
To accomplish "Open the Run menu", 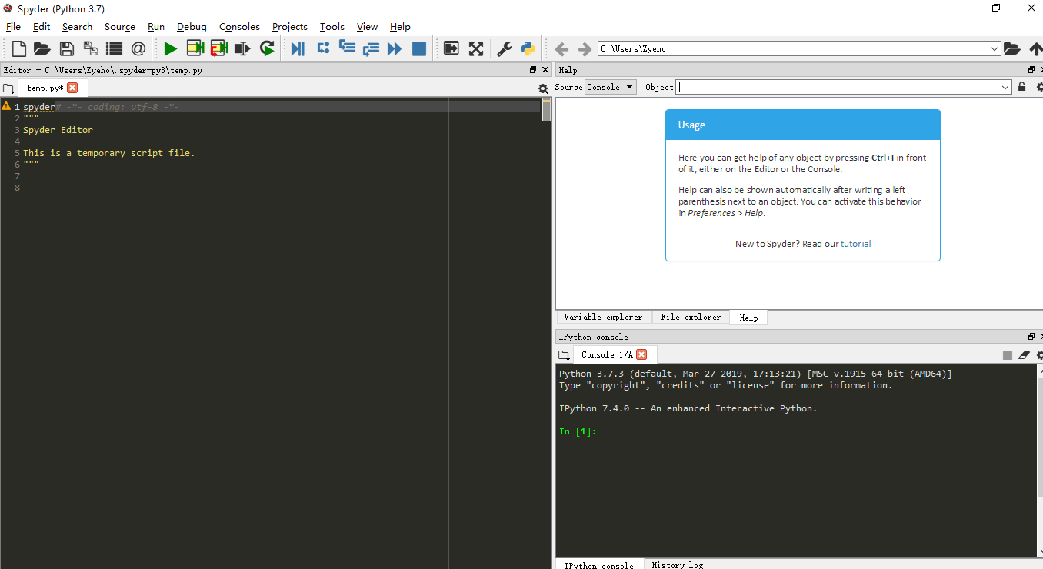I will (x=156, y=26).
